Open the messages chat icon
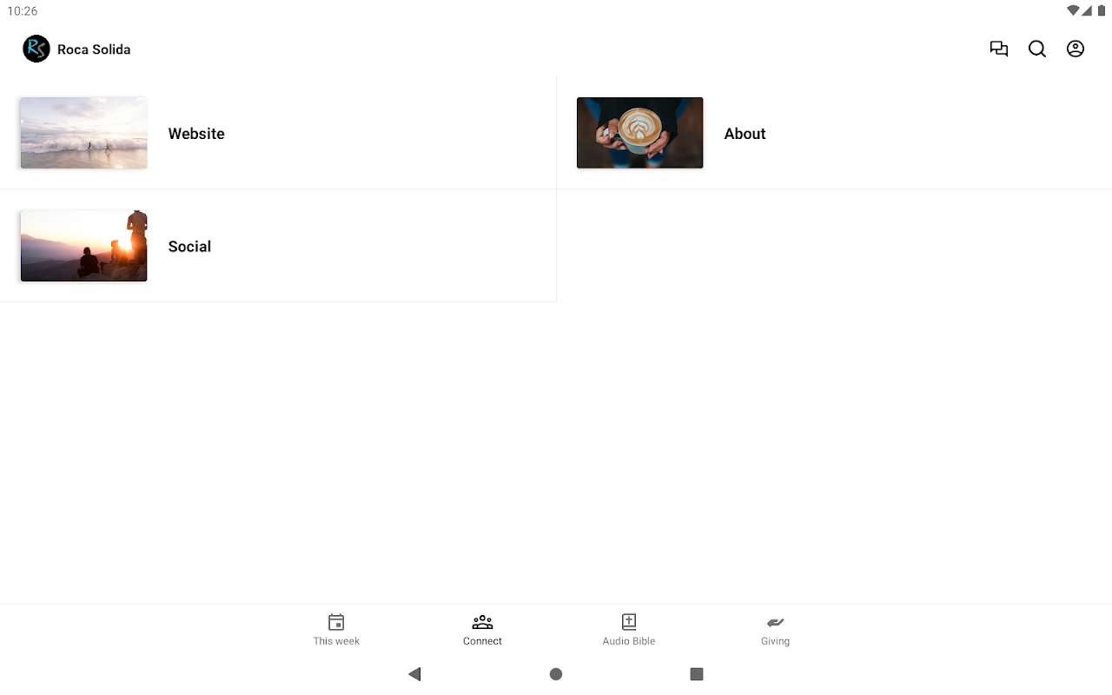This screenshot has width=1112, height=695. (999, 49)
